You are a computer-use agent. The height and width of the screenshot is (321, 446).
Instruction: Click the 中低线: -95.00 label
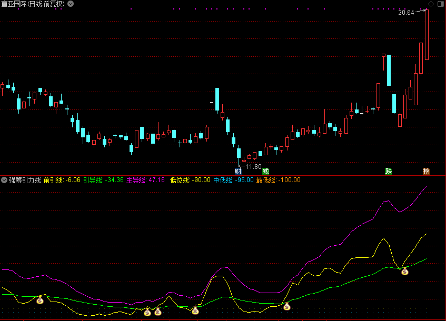click(x=233, y=180)
